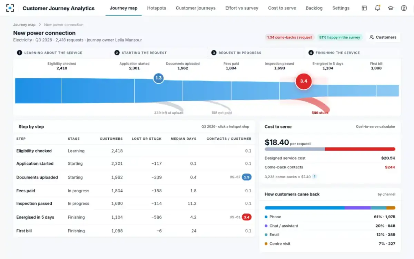Screen dimensions: 414x259
Task: Open the Customer journeys tab
Action: point(196,8)
